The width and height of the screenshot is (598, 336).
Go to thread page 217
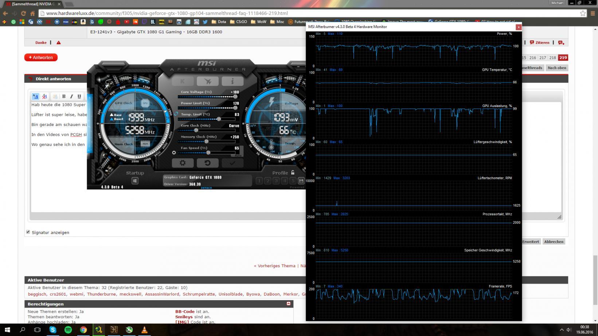[543, 58]
